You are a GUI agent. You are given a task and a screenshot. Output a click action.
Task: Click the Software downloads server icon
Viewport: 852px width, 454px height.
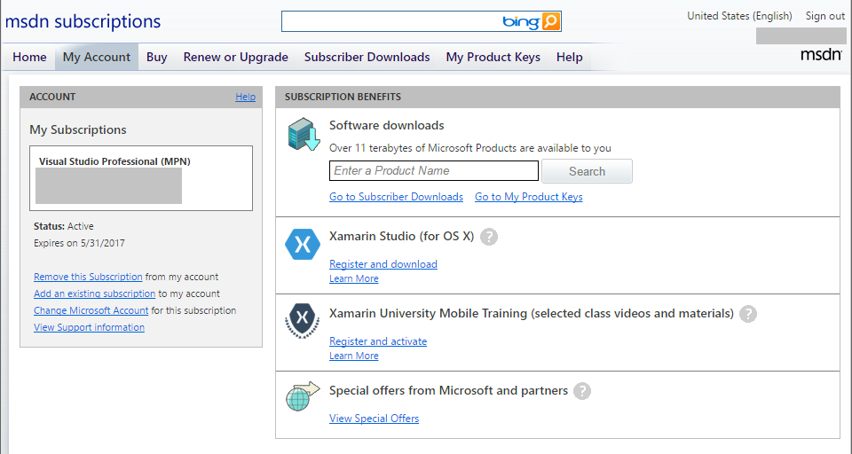pyautogui.click(x=304, y=134)
